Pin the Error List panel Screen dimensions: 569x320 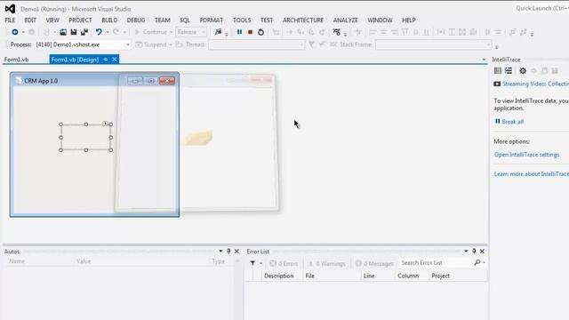(x=474, y=251)
